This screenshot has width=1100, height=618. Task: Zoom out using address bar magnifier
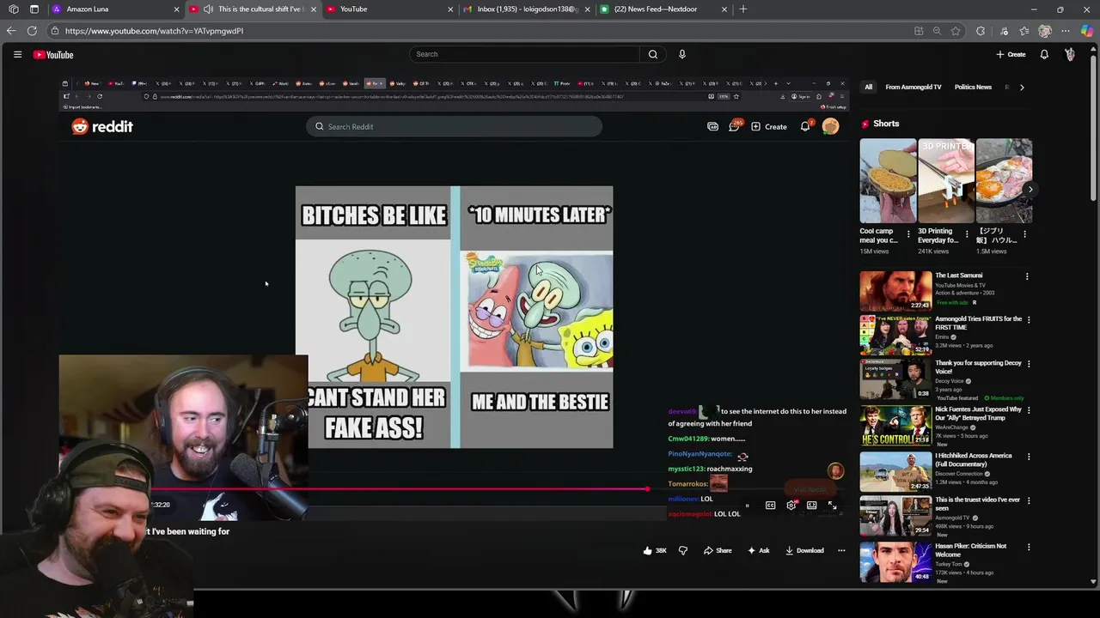tap(937, 31)
